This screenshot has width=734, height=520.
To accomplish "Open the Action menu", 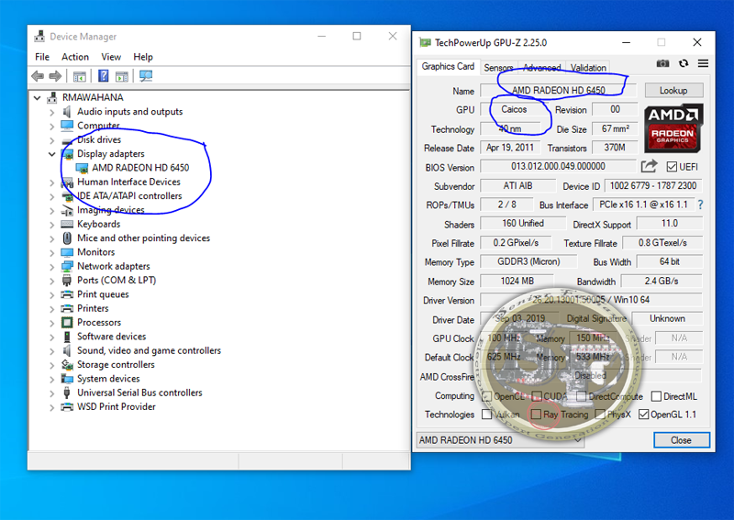I will [75, 57].
